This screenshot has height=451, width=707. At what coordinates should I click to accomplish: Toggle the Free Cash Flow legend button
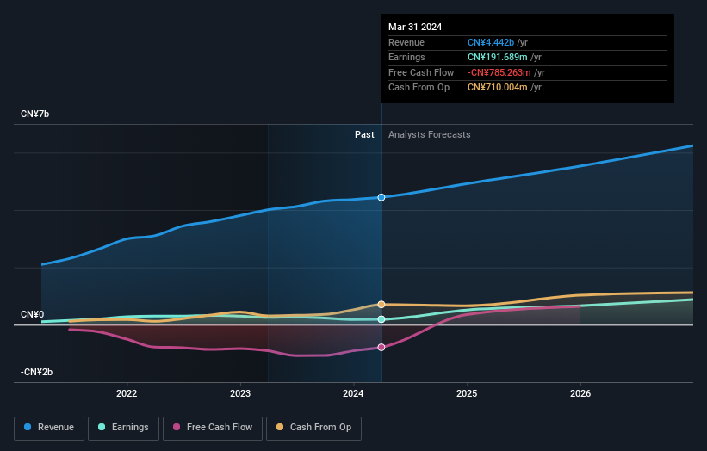tap(213, 428)
